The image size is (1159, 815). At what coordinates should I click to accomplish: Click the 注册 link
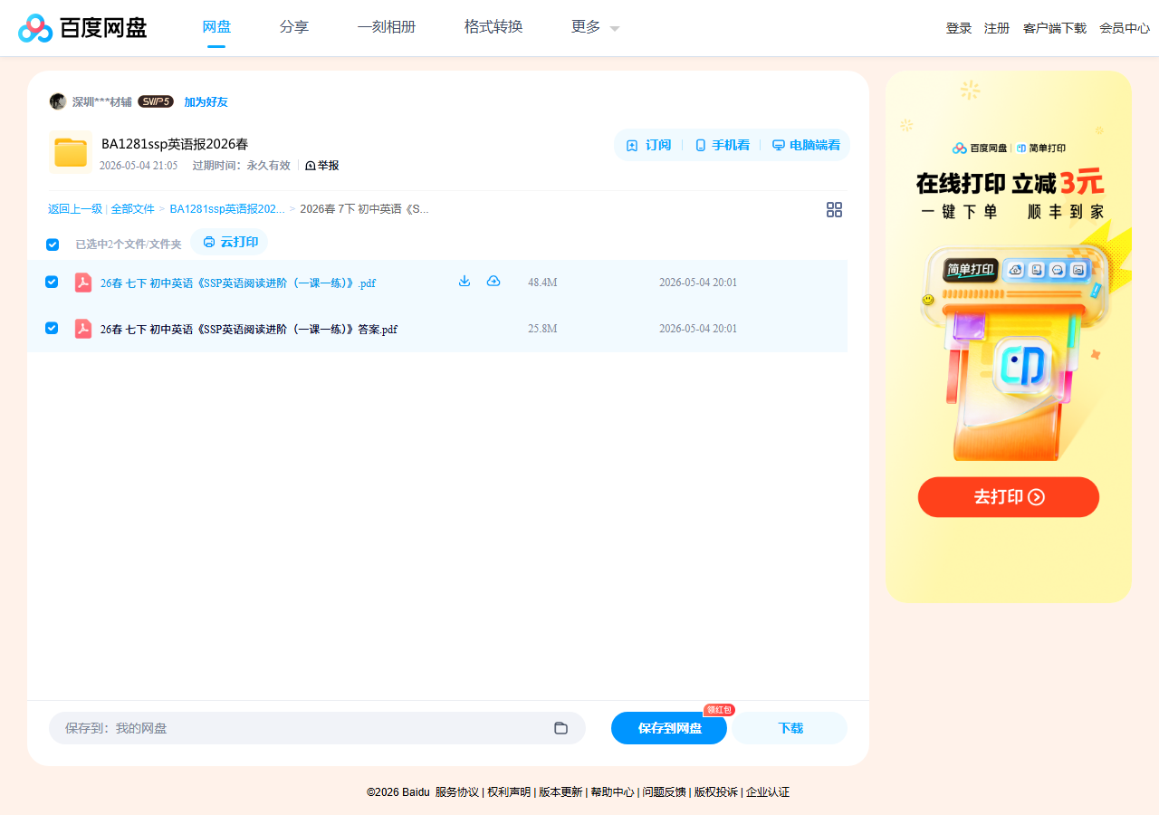(997, 28)
